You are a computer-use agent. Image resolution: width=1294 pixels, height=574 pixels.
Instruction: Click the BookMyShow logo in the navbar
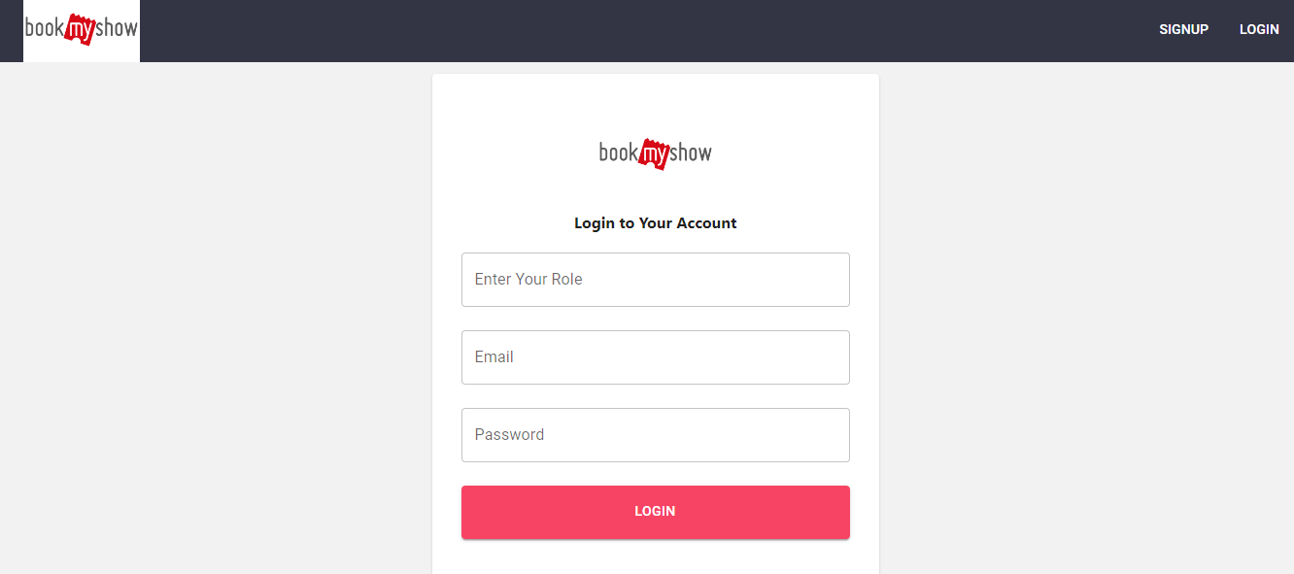(81, 30)
